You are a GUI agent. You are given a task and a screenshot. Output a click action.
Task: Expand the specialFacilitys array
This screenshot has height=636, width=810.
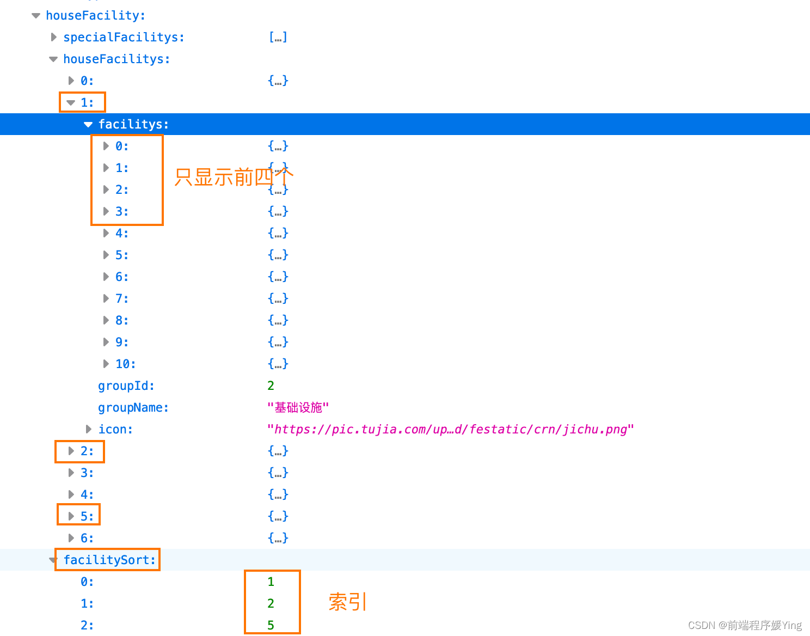tap(53, 36)
